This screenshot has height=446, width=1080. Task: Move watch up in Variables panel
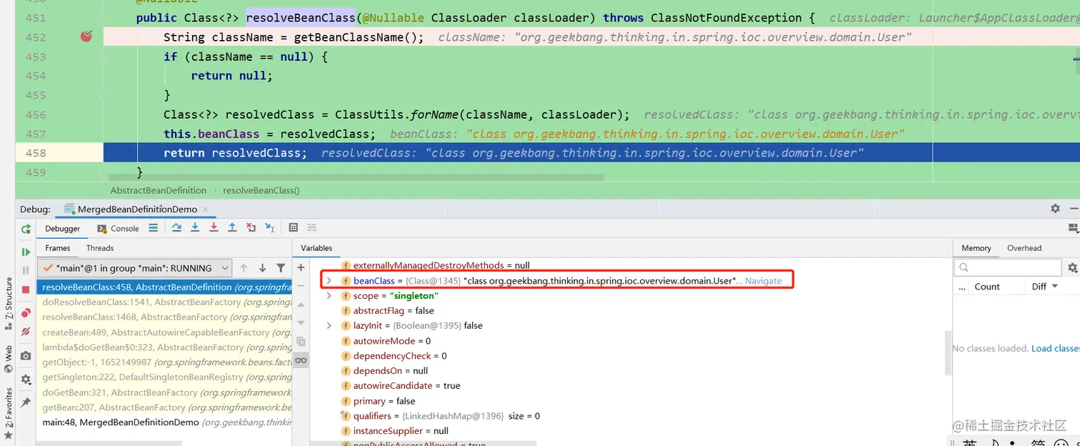tap(301, 304)
